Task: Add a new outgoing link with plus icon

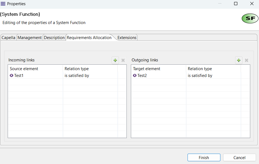Action: click(239, 60)
